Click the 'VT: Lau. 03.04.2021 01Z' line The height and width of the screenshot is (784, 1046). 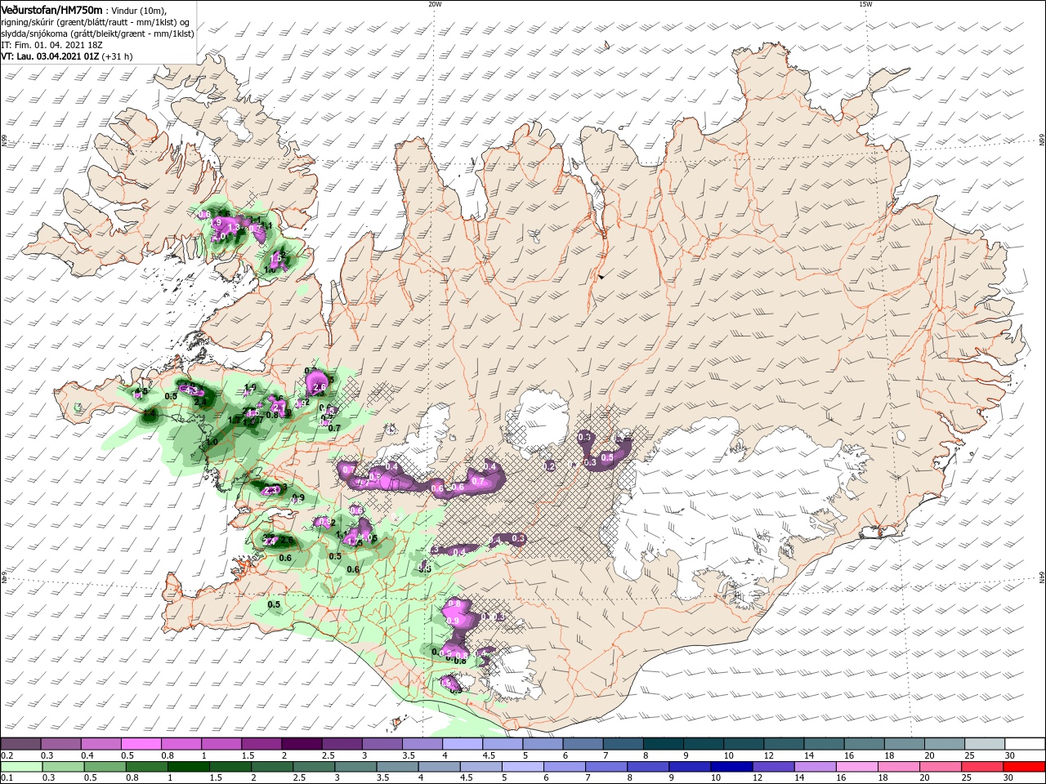coord(51,56)
